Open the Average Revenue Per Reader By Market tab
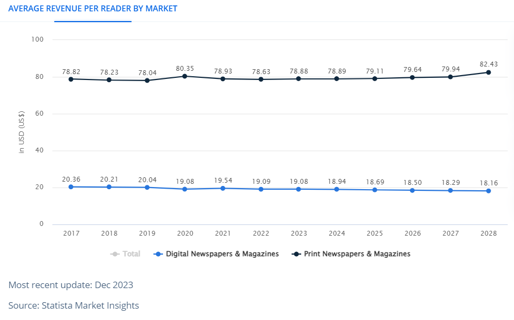Viewport: 514px width, 320px height. point(93,9)
